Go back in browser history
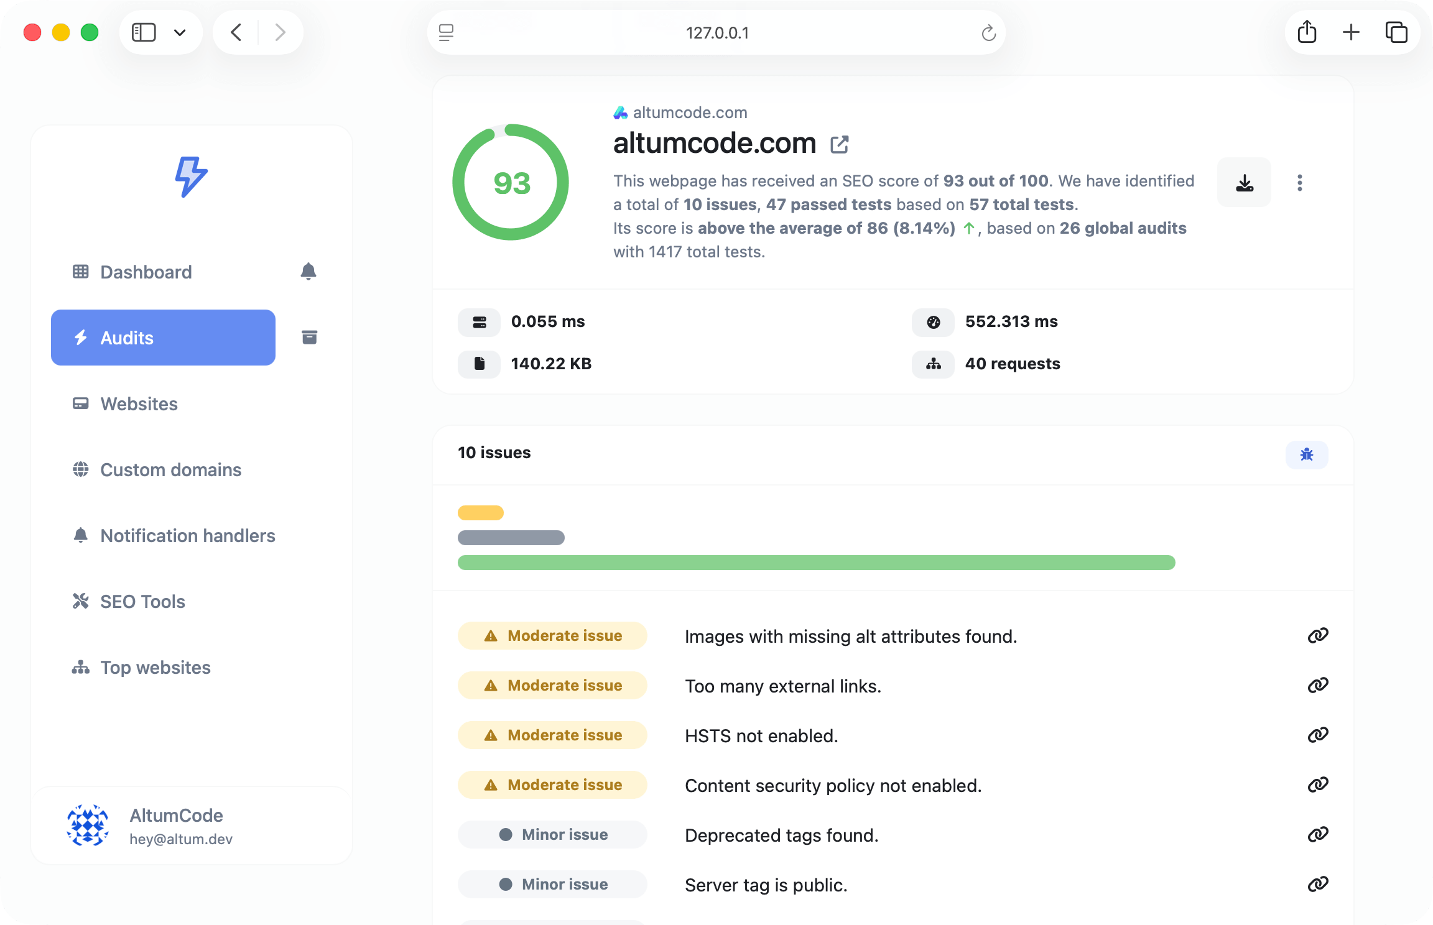 pyautogui.click(x=236, y=32)
